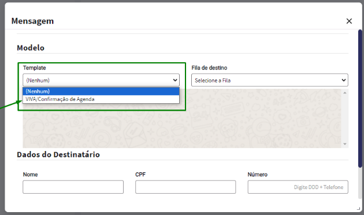Click the Número field label
Viewport: 364px width, 215px height.
tap(258, 175)
